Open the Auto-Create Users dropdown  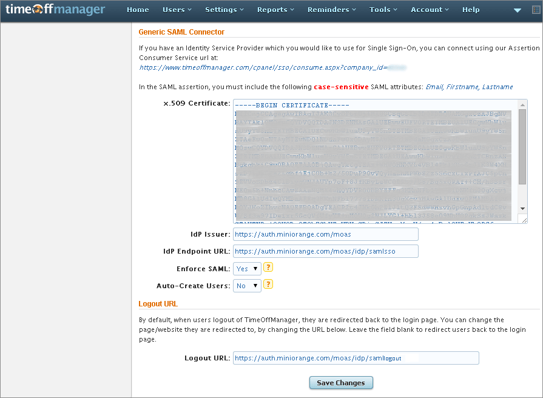(x=247, y=286)
